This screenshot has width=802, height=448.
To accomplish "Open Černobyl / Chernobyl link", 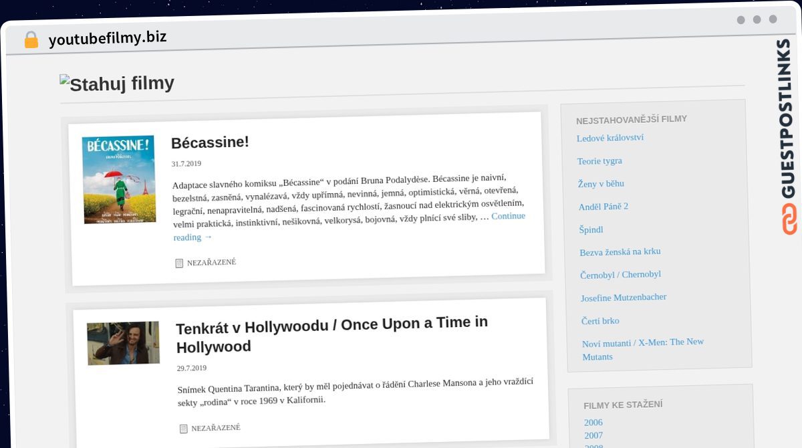I will (620, 274).
